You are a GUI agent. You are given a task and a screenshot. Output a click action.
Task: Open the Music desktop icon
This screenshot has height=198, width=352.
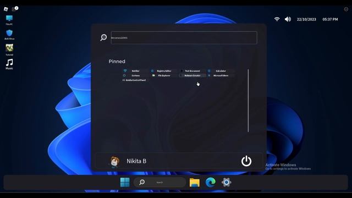pos(9,64)
